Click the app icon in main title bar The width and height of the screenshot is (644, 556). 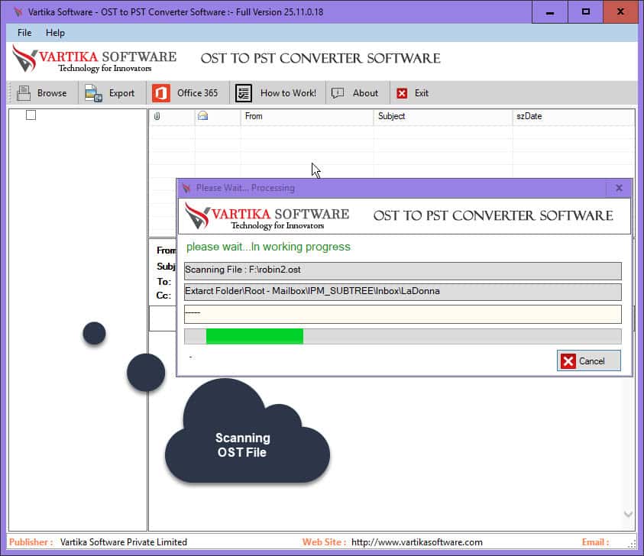[18, 12]
